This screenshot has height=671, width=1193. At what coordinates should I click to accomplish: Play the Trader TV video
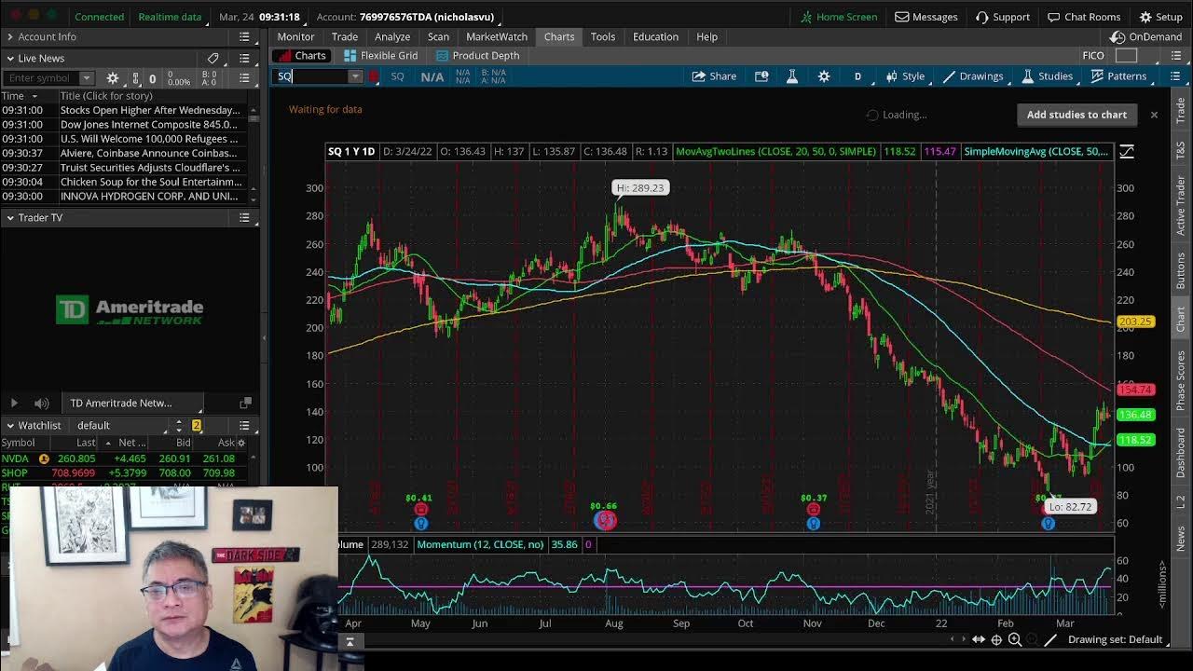click(14, 403)
